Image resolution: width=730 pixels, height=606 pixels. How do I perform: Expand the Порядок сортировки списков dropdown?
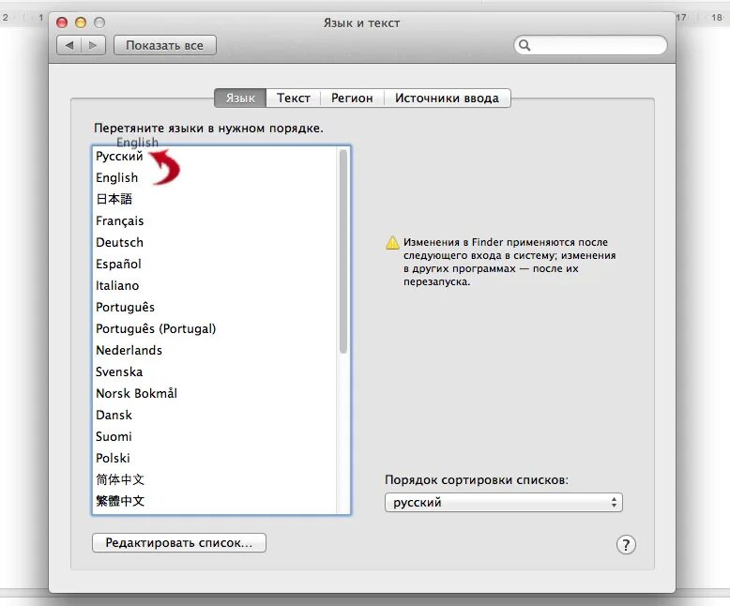pos(504,503)
